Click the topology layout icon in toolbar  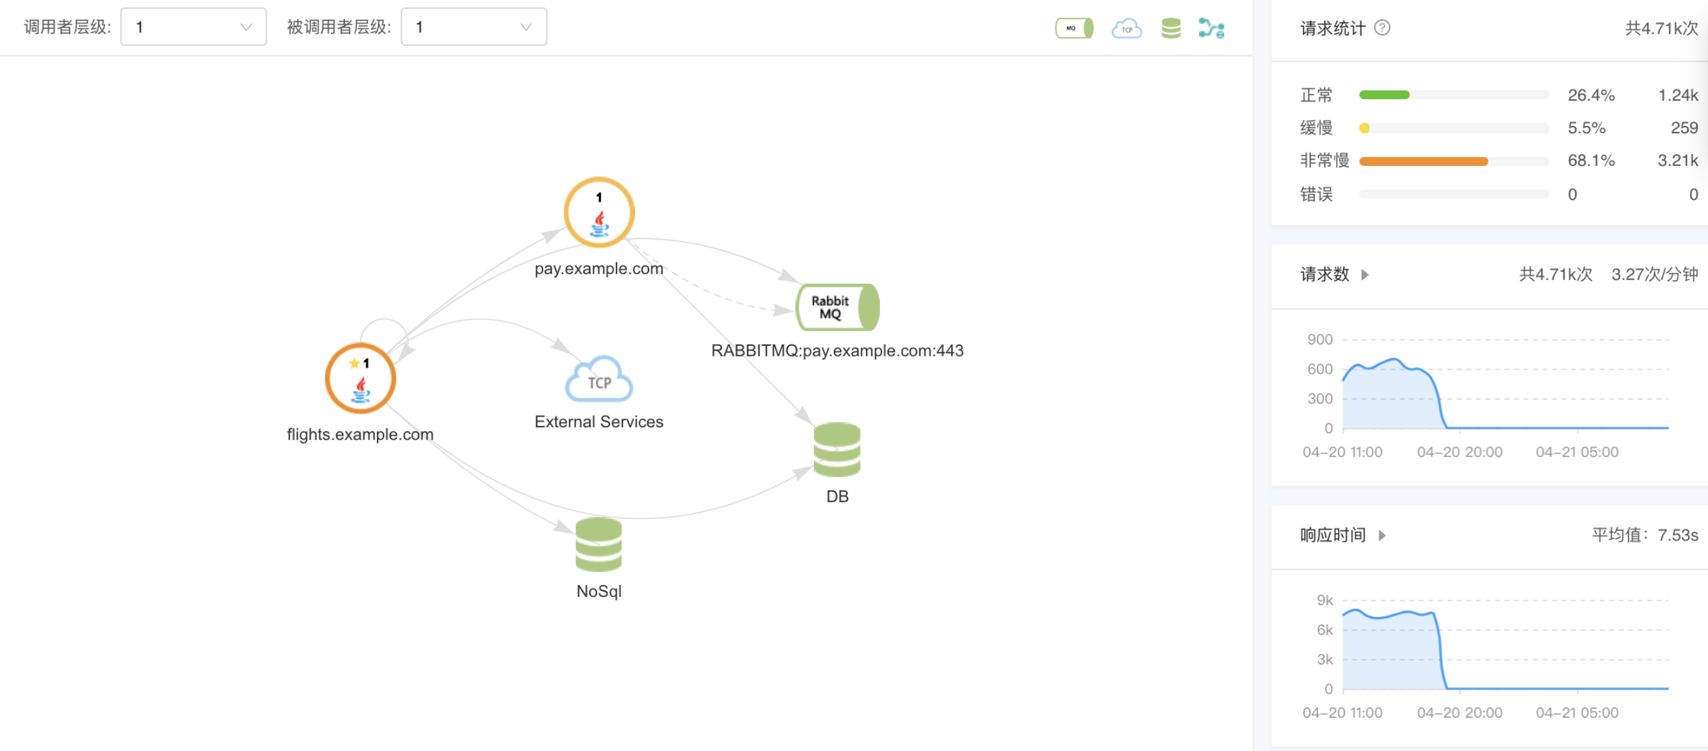tap(1211, 28)
